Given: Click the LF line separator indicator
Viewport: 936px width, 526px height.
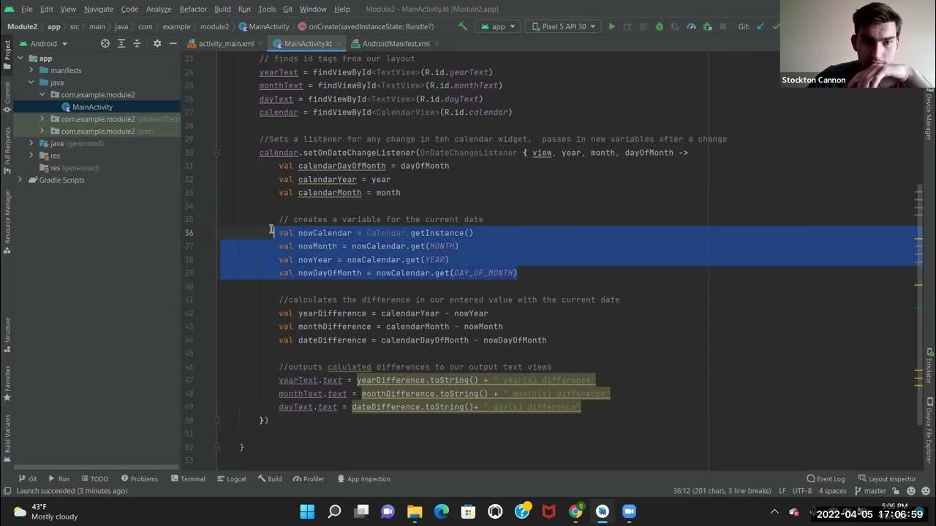Looking at the screenshot, I should [x=782, y=491].
